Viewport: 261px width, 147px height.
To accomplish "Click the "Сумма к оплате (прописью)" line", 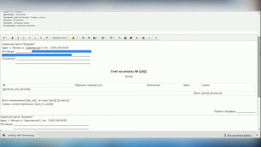I will click(27, 104).
